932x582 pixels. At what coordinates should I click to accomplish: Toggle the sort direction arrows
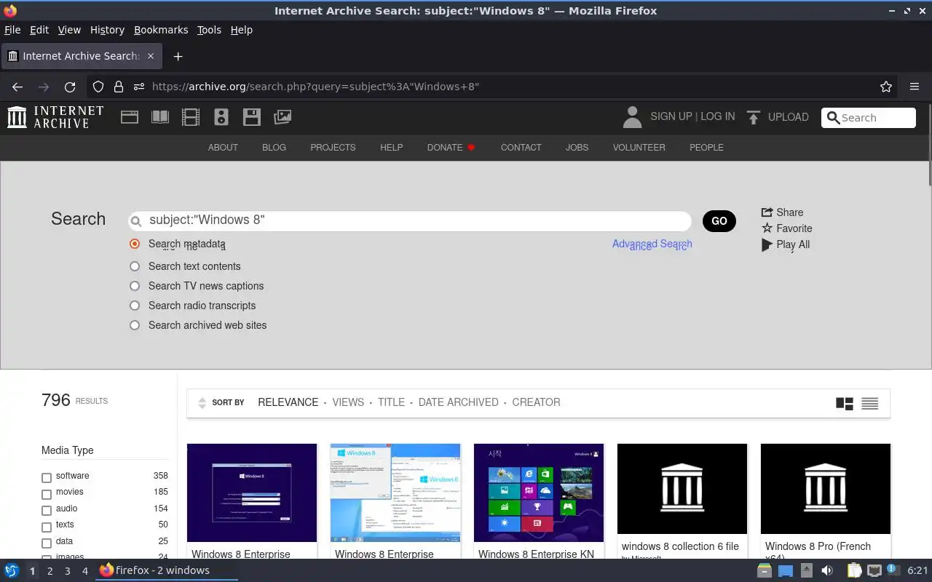pos(202,403)
